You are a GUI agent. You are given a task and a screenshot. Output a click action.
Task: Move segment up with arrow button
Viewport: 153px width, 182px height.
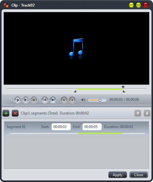click(138, 113)
